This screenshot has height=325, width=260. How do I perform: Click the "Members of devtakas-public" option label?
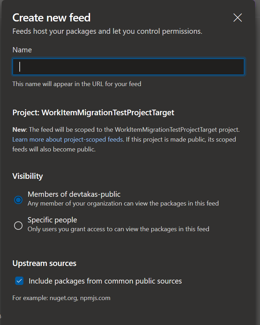click(74, 194)
